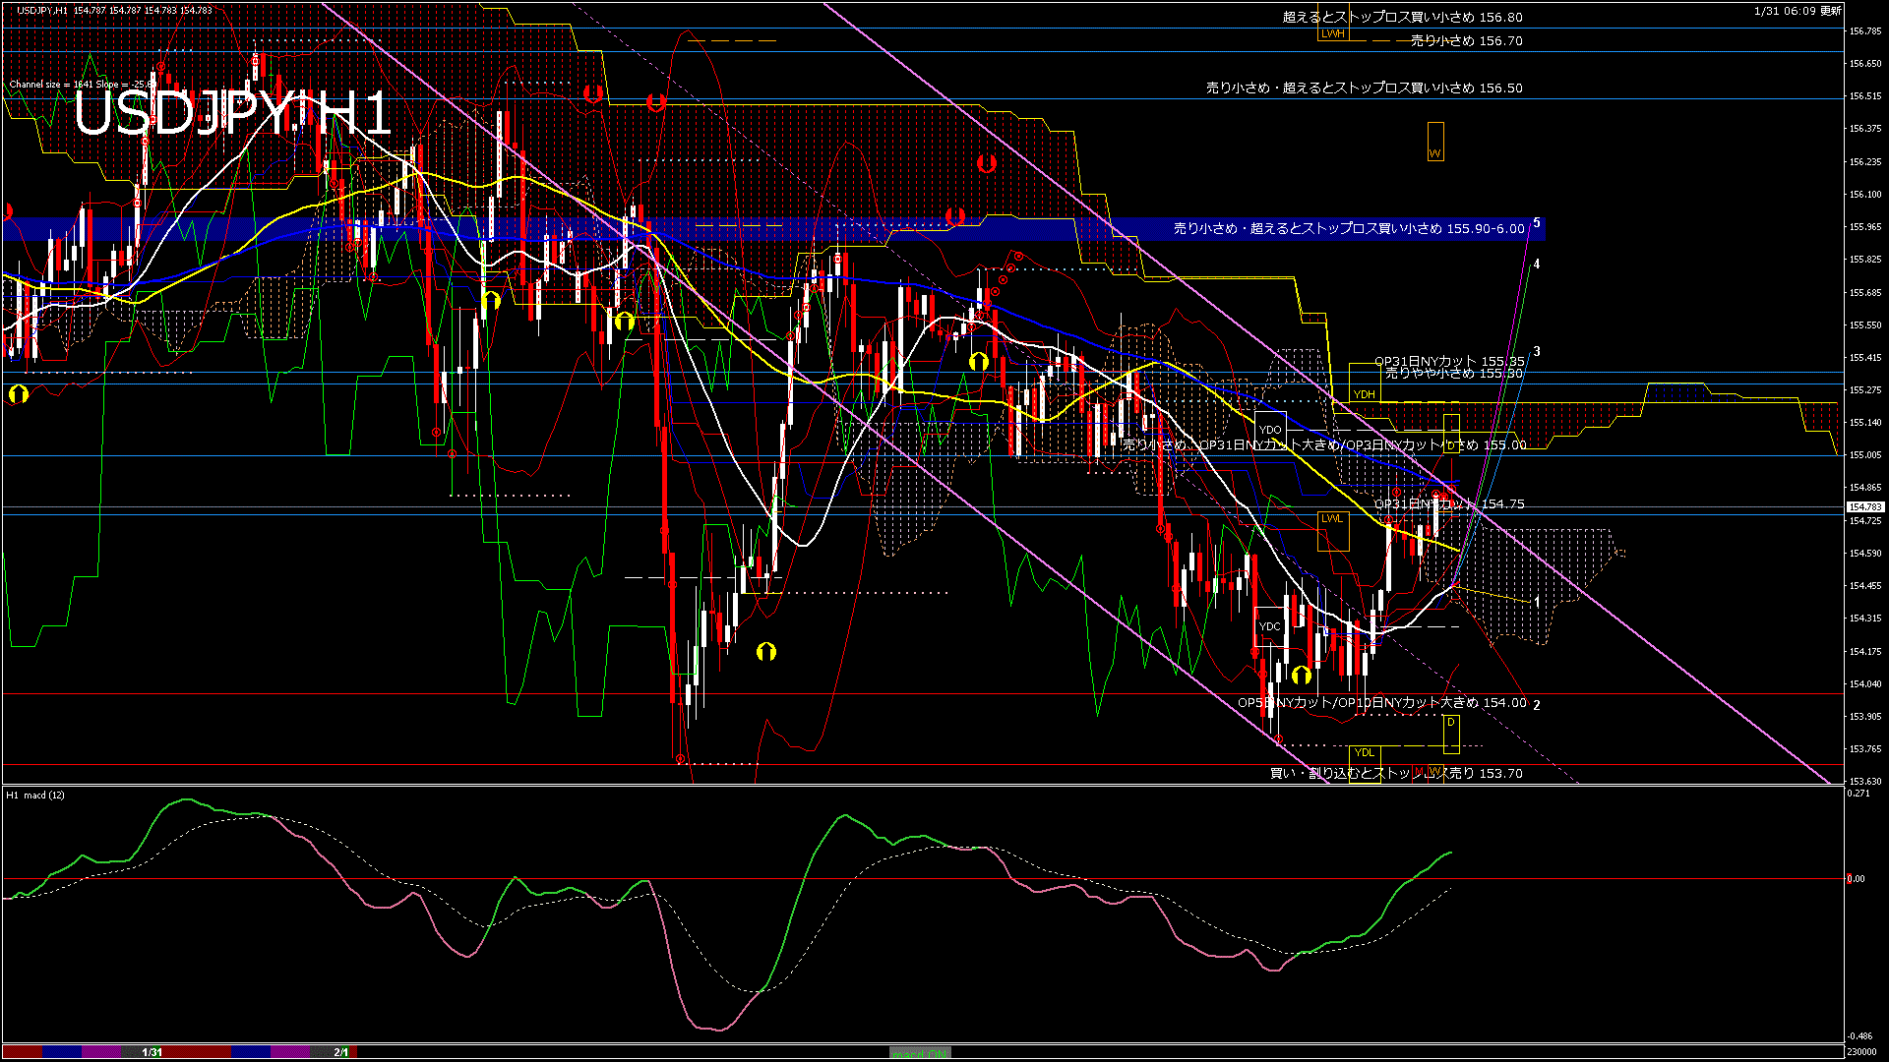This screenshot has width=1889, height=1062.
Task: Click the 1/31 date segment in bottom bar
Action: click(x=152, y=1052)
